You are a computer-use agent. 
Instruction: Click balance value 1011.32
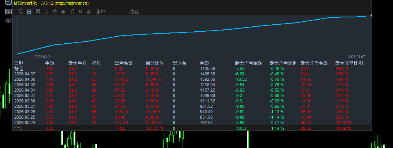(208, 101)
